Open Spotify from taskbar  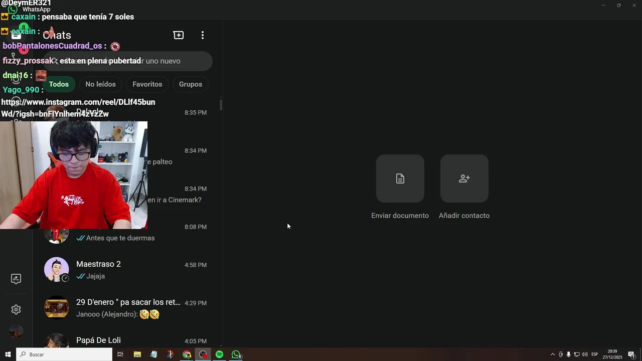[x=219, y=354]
